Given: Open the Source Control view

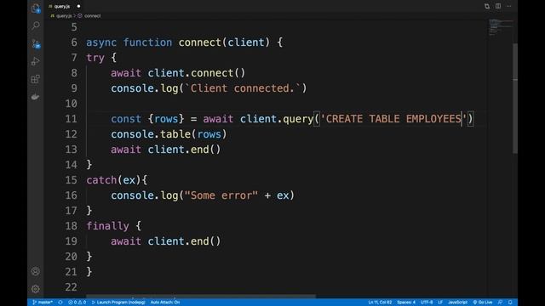Looking at the screenshot, I should 36,43.
